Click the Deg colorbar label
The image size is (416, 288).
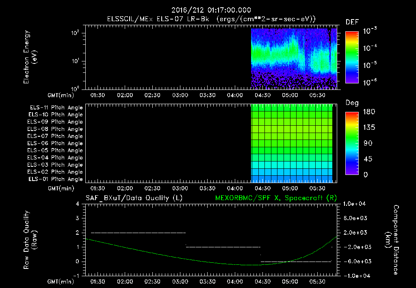[x=352, y=103]
